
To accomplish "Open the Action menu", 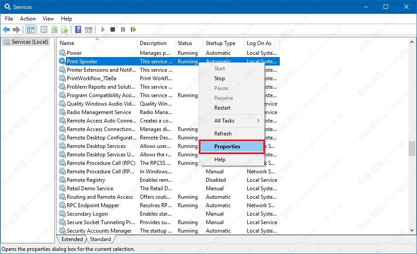I will [28, 19].
